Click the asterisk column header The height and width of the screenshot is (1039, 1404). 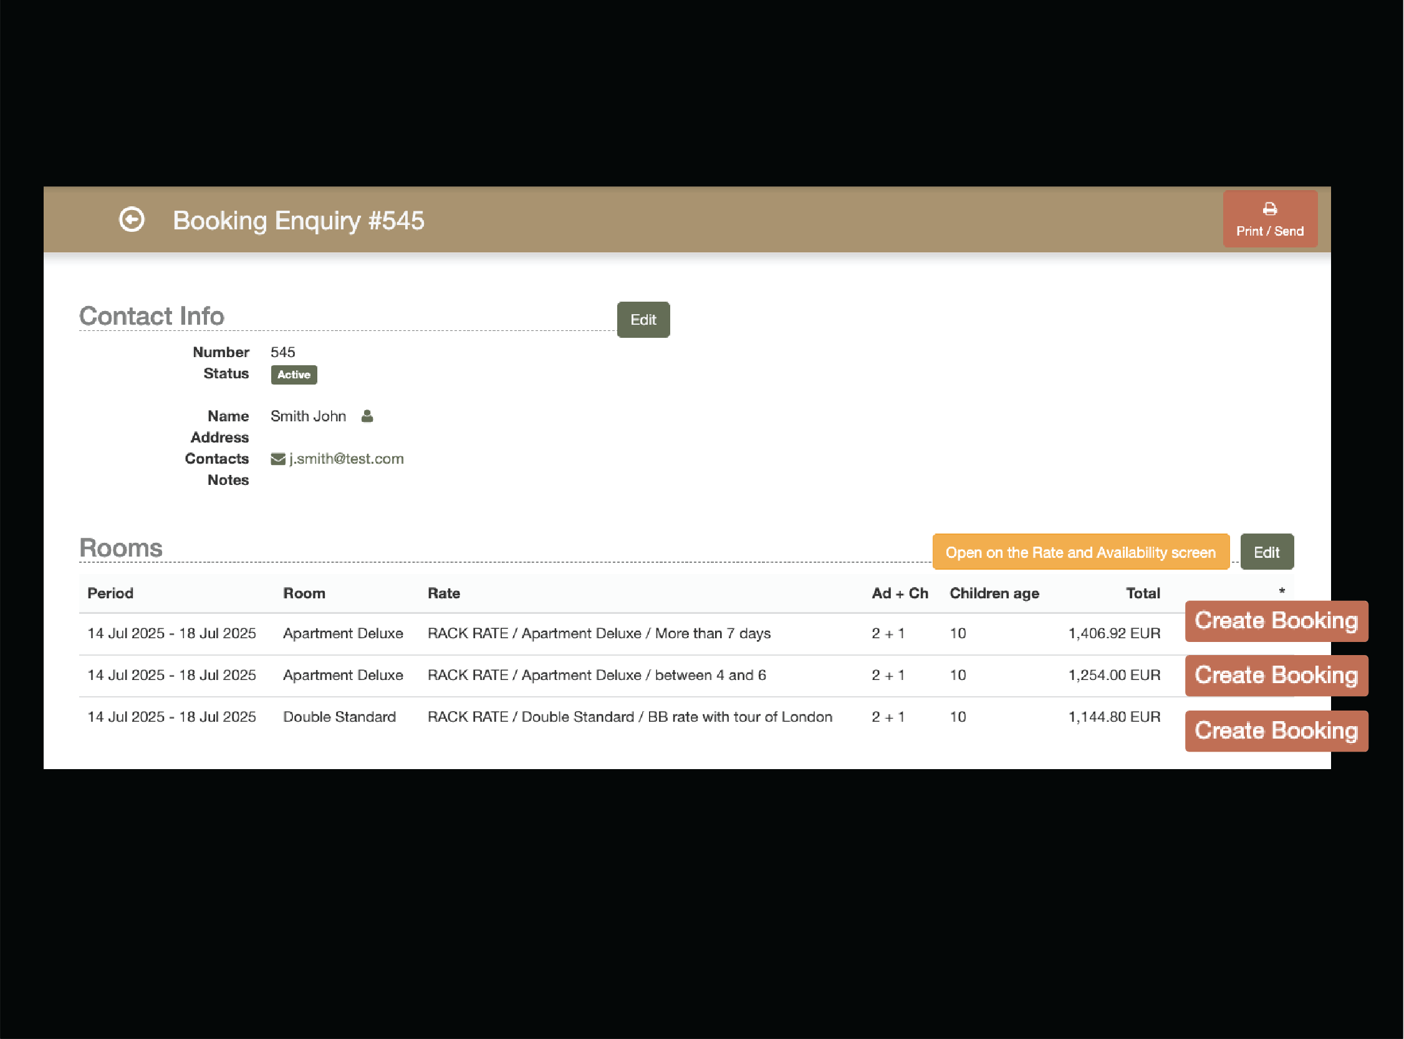(1281, 591)
